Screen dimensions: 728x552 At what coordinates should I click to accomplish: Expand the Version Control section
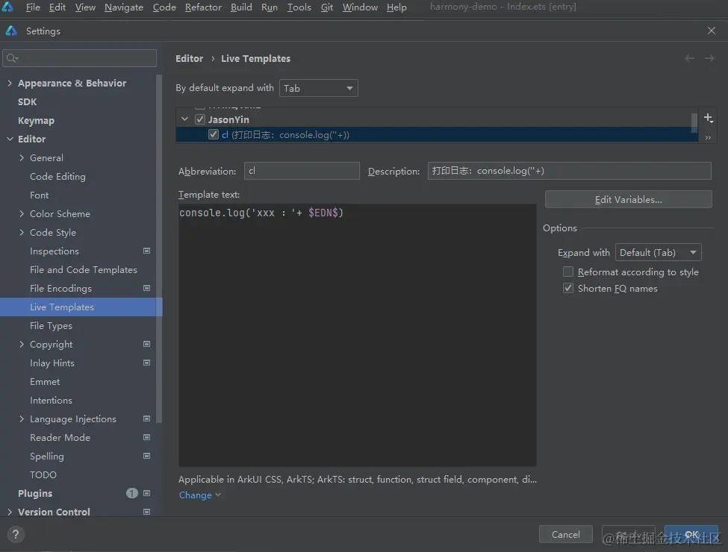point(9,512)
